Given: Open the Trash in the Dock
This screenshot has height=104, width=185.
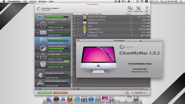Looking at the screenshot, I should 136,99.
